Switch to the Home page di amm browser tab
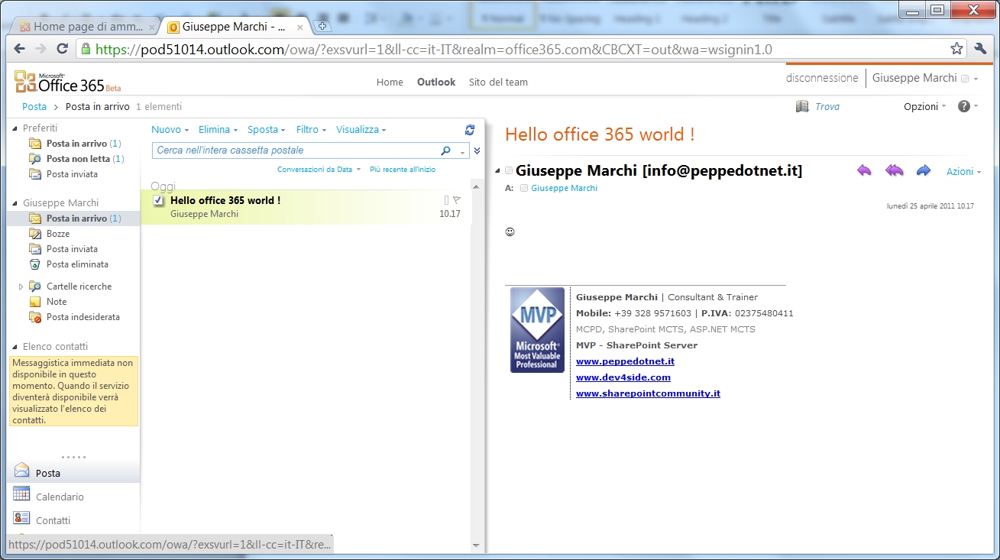1000x560 pixels. [84, 26]
